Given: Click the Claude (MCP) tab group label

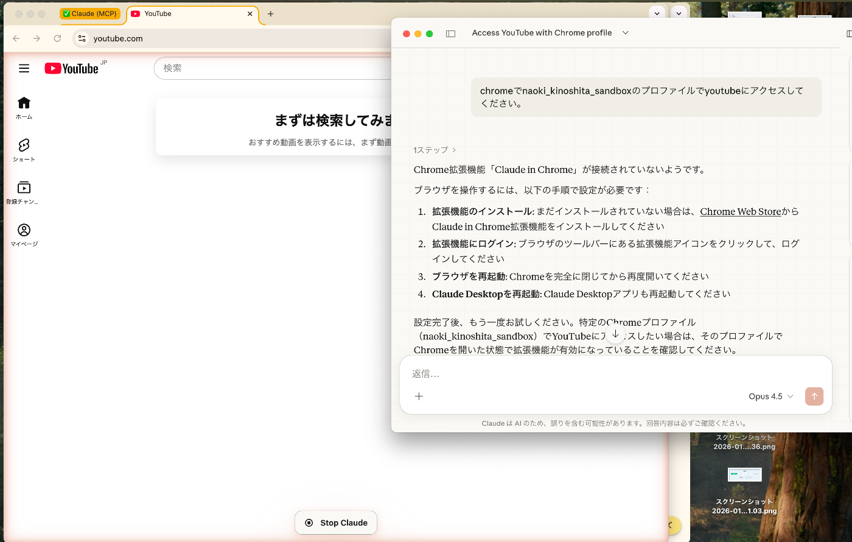Looking at the screenshot, I should point(90,13).
